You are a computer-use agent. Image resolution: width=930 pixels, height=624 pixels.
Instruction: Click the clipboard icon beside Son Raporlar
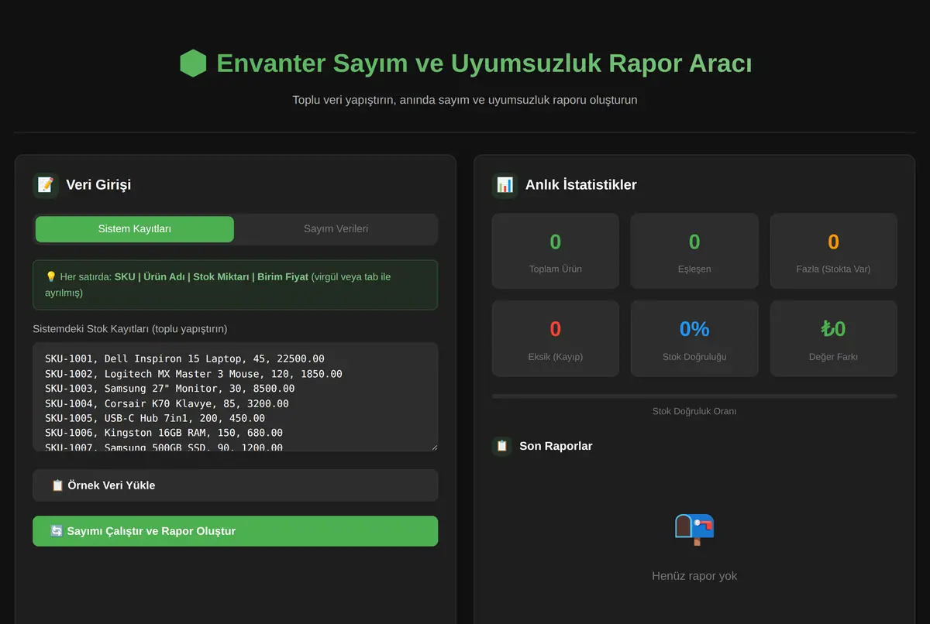tap(502, 446)
